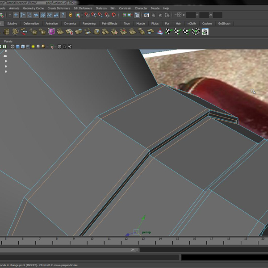Toggle the handles selection mask plus icon
The image size is (268, 268).
(x=16, y=15)
